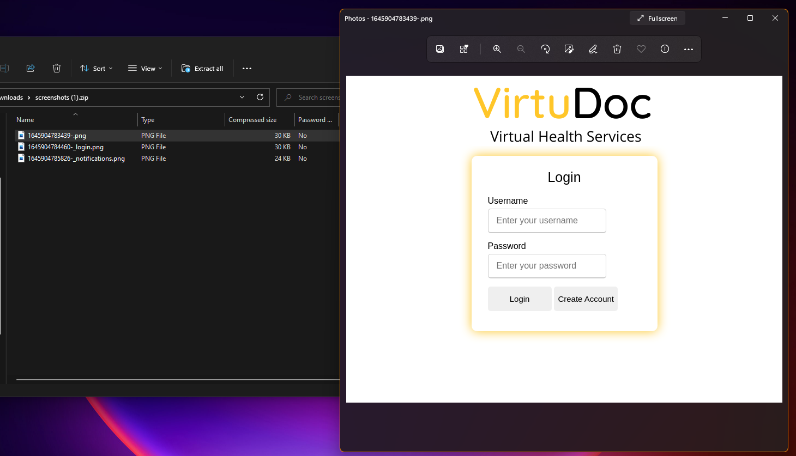Click the screenshots (1).zip breadcrumb
The image size is (796, 456).
(x=62, y=98)
